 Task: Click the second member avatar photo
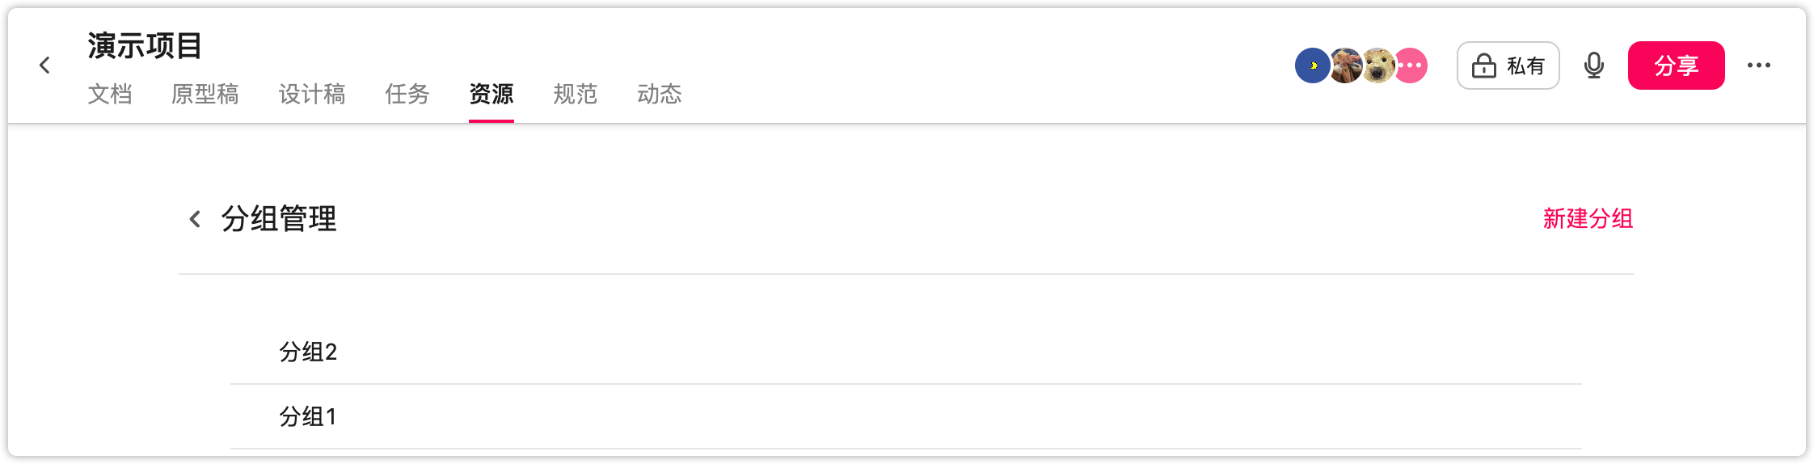click(x=1345, y=65)
